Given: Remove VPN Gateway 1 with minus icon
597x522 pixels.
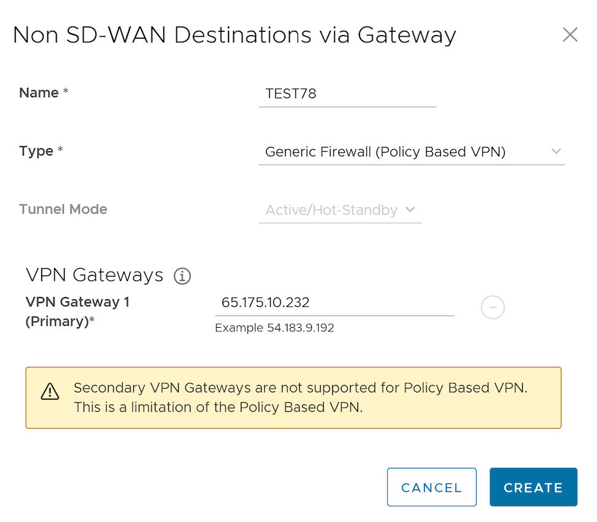Looking at the screenshot, I should click(x=493, y=307).
